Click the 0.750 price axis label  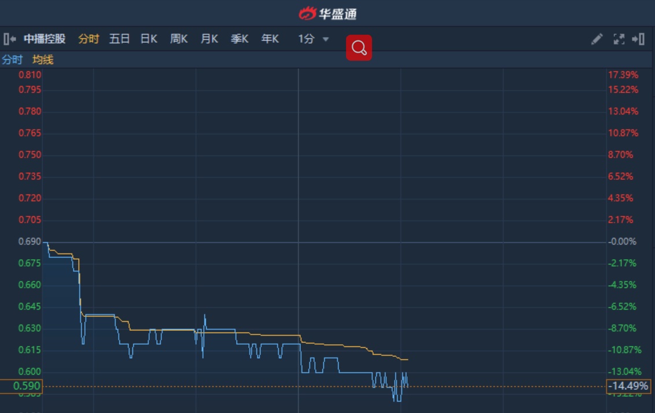(x=30, y=155)
